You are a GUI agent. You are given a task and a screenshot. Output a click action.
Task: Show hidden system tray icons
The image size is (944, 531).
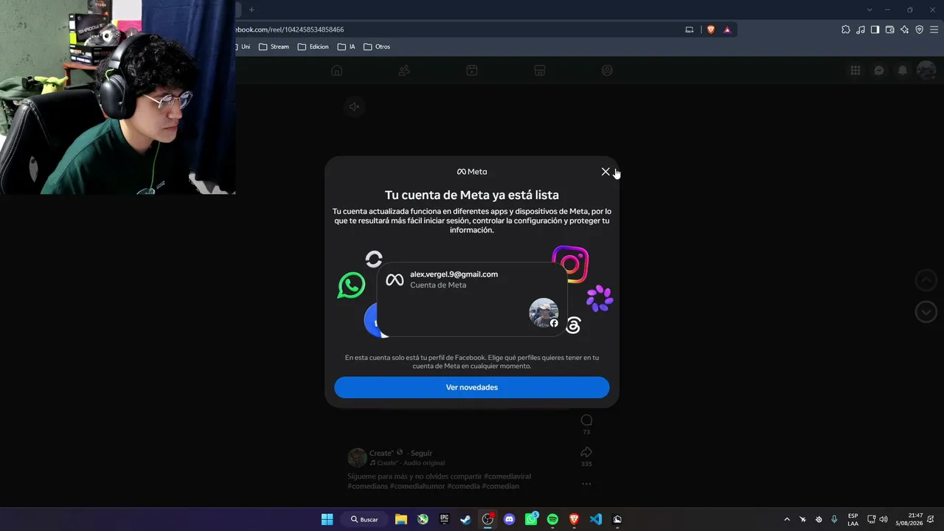pos(787,519)
